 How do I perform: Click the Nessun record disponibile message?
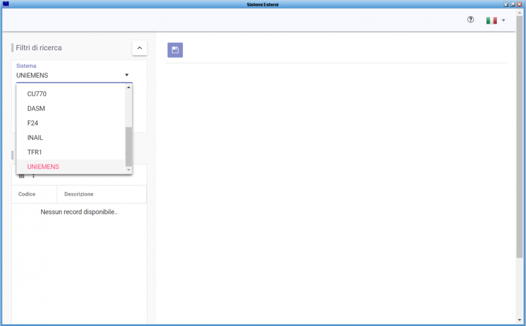[x=79, y=212]
